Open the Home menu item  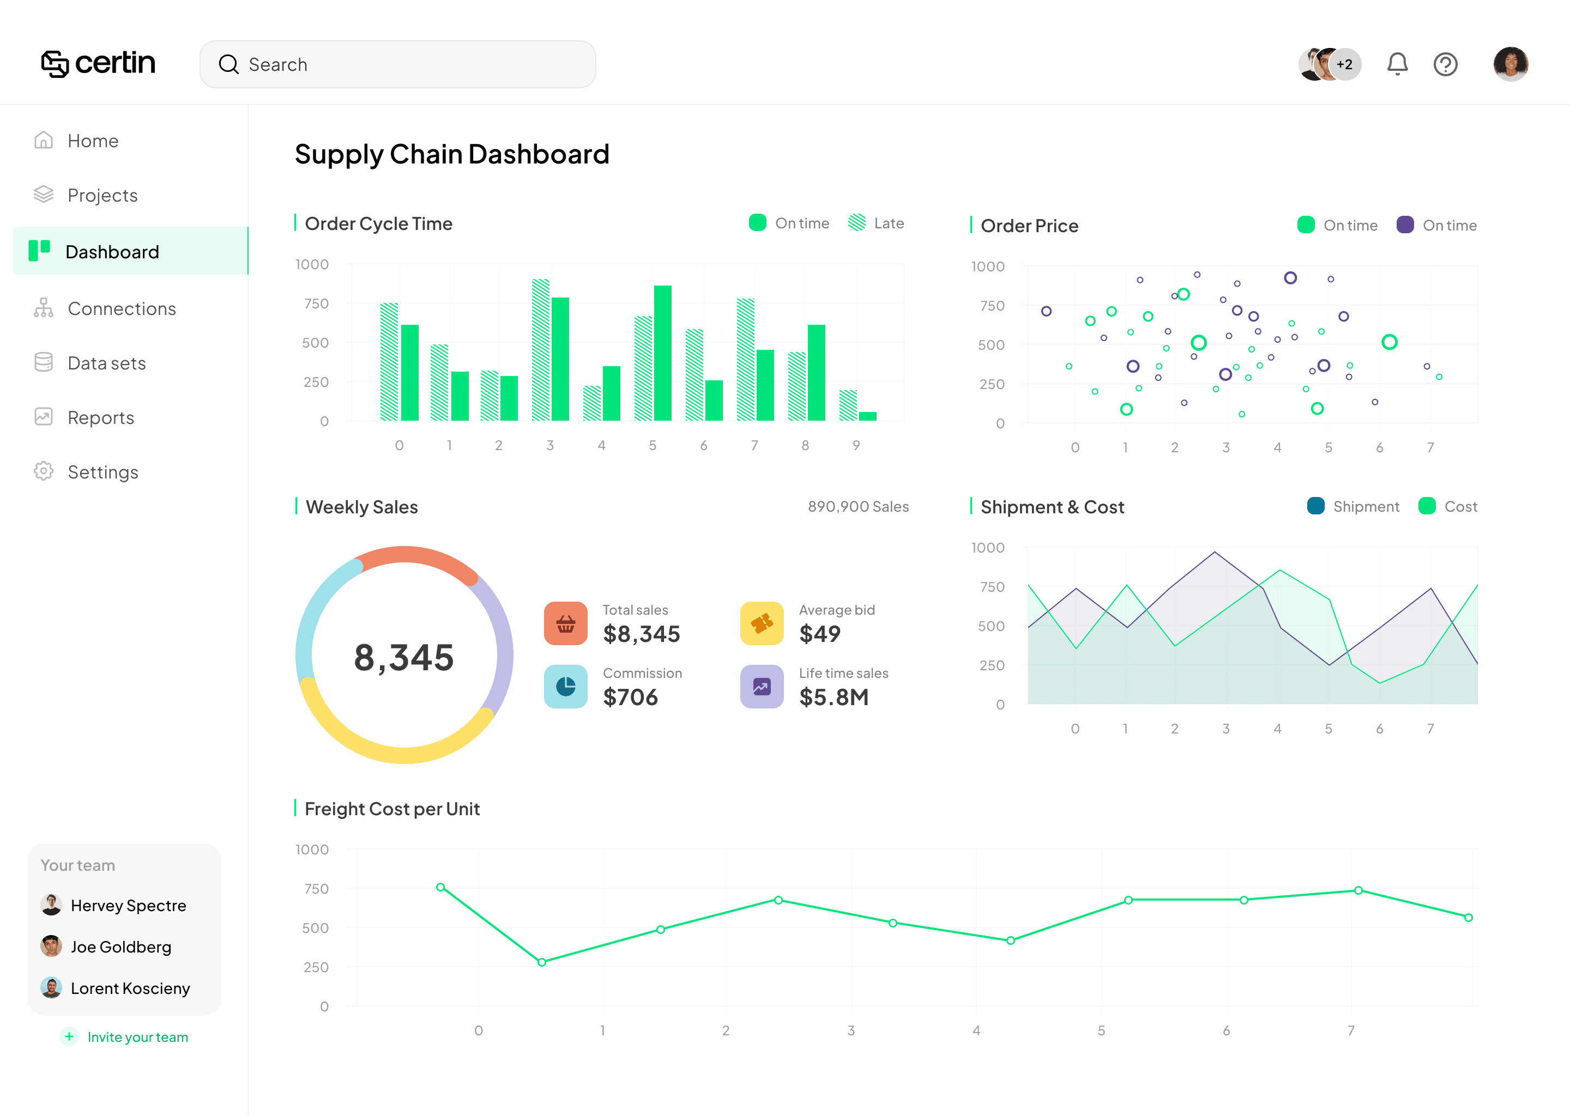131,140
